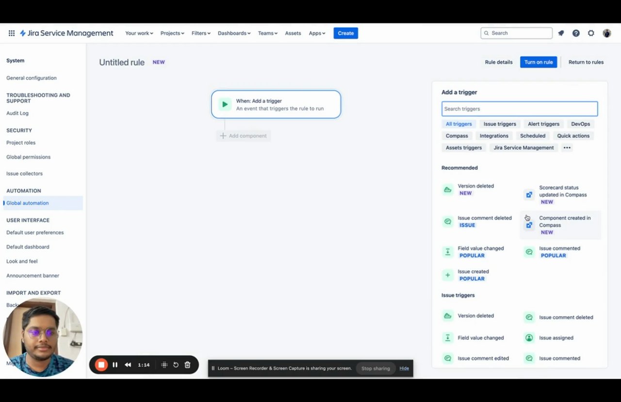
Task: Click the Issue created plus icon
Action: pyautogui.click(x=448, y=275)
